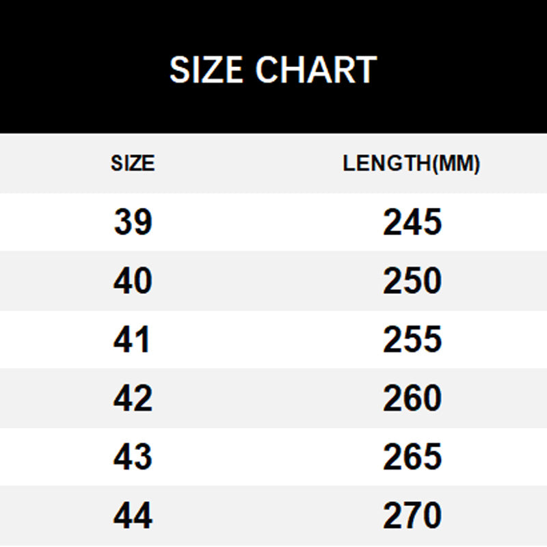Click the 250 length value
Screen dimensions: 547x547
(x=412, y=281)
